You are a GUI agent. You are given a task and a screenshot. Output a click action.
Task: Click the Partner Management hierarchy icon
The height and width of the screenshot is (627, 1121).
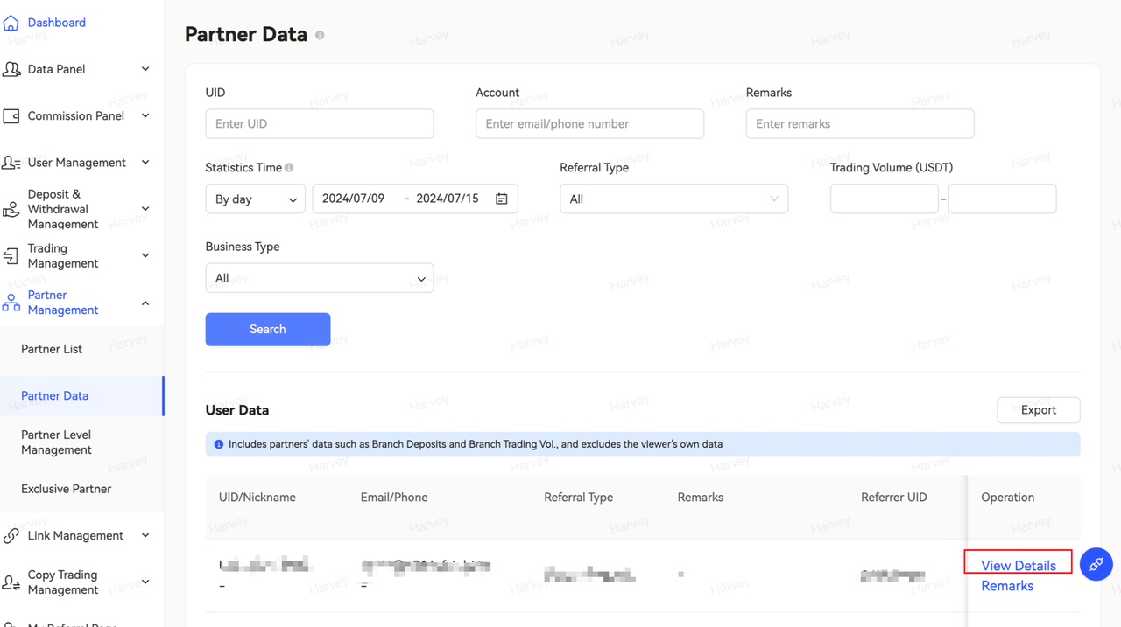(11, 303)
